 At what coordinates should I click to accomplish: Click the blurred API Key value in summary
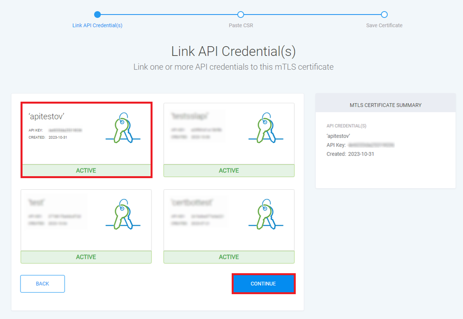tap(371, 145)
